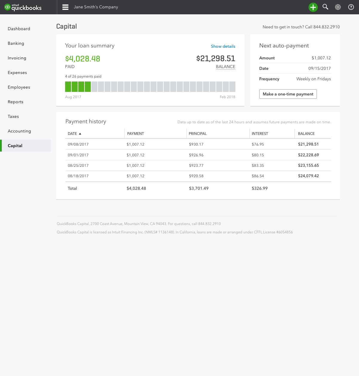
Task: Click the BALANCE column header
Action: 306,134
